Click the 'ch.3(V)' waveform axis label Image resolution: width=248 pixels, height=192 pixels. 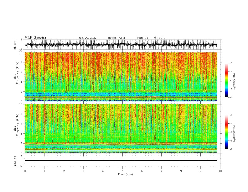(15, 161)
